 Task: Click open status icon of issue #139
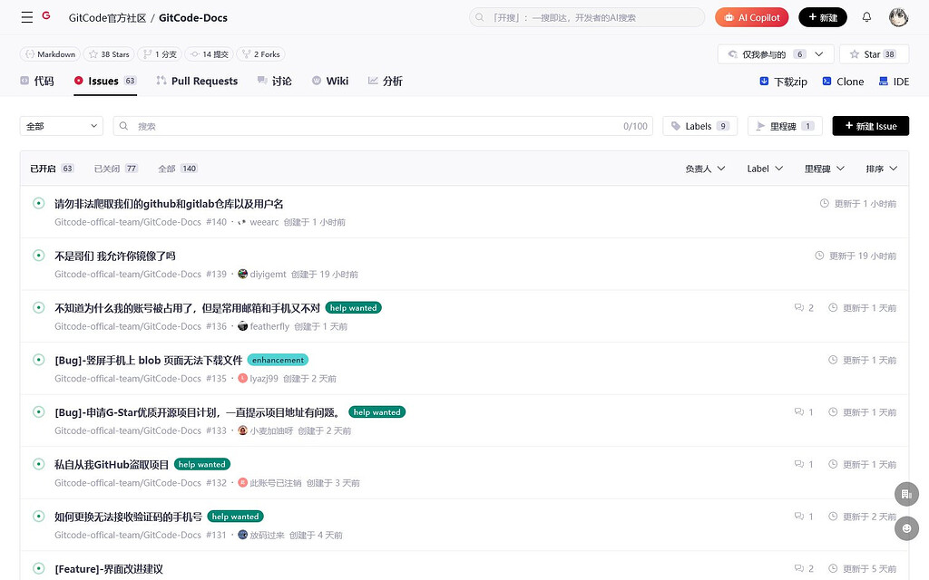point(38,256)
